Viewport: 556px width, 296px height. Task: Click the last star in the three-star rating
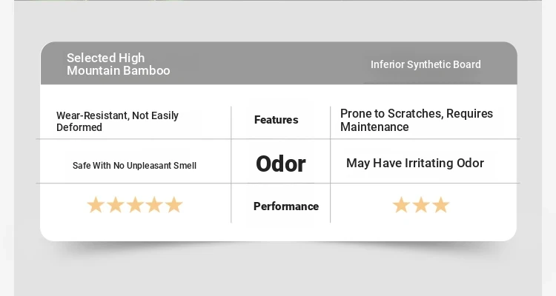pos(440,205)
